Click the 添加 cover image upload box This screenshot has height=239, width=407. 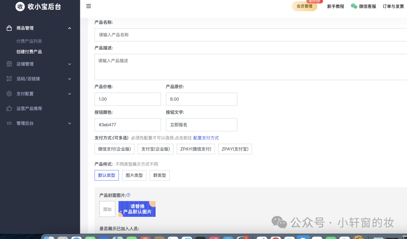107,208
